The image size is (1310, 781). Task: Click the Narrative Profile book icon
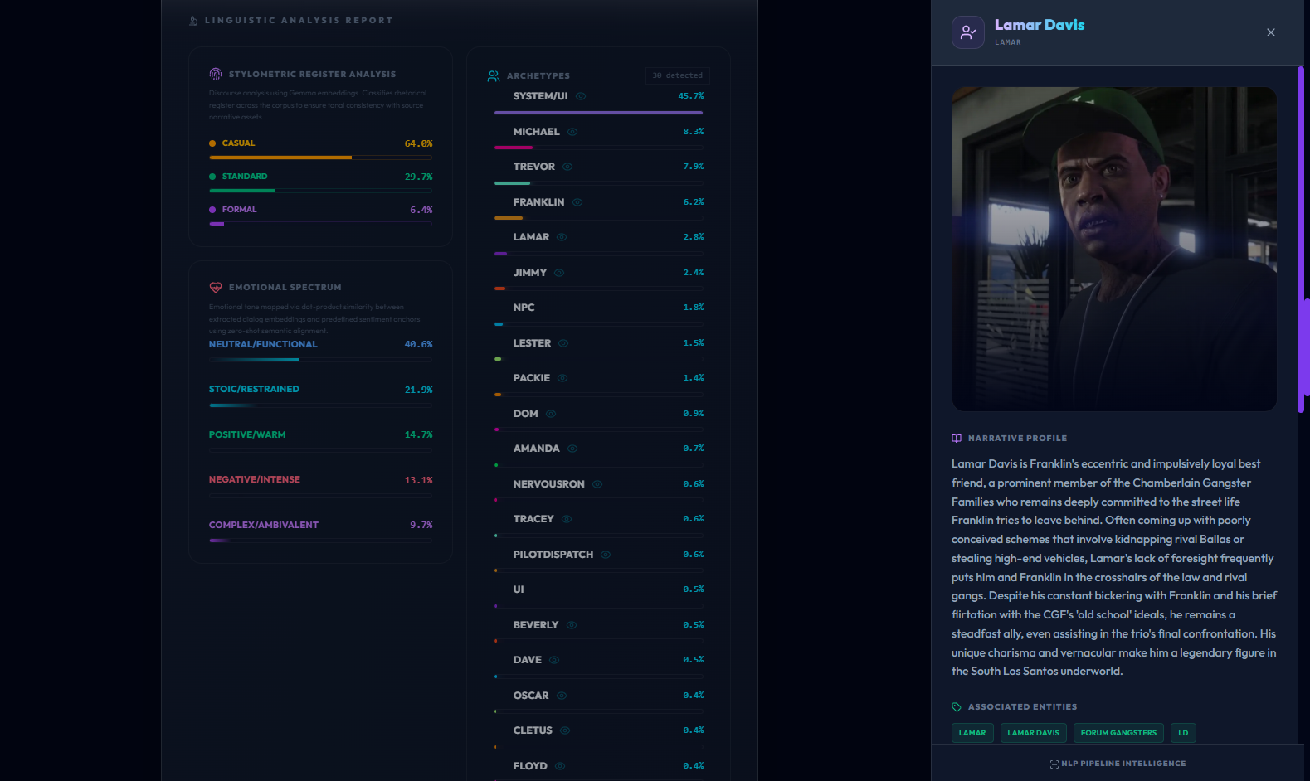point(957,439)
